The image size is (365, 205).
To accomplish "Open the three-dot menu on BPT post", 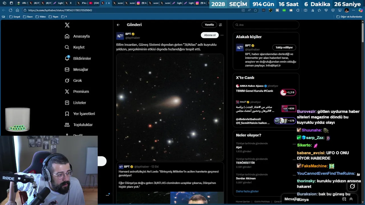I will (x=222, y=35).
